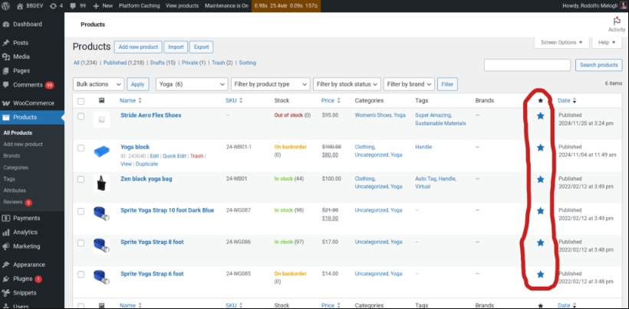Toggle featured star for Sprite Yoga Strap 8 foot
The width and height of the screenshot is (629, 309).
(540, 242)
